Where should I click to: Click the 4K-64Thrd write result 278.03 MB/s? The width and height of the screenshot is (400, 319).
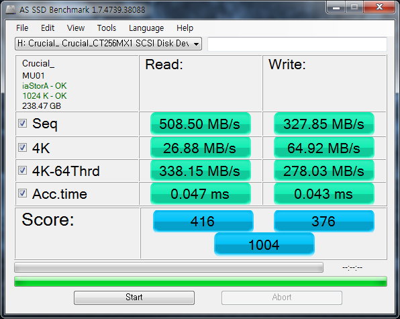point(324,171)
